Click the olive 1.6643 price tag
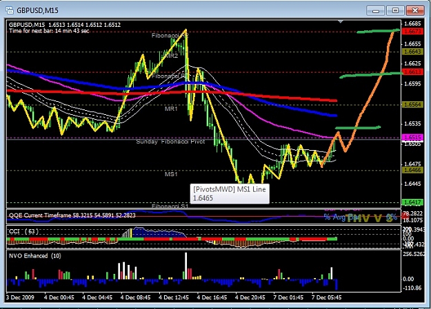Screen dimensions: 431x309 coord(412,52)
